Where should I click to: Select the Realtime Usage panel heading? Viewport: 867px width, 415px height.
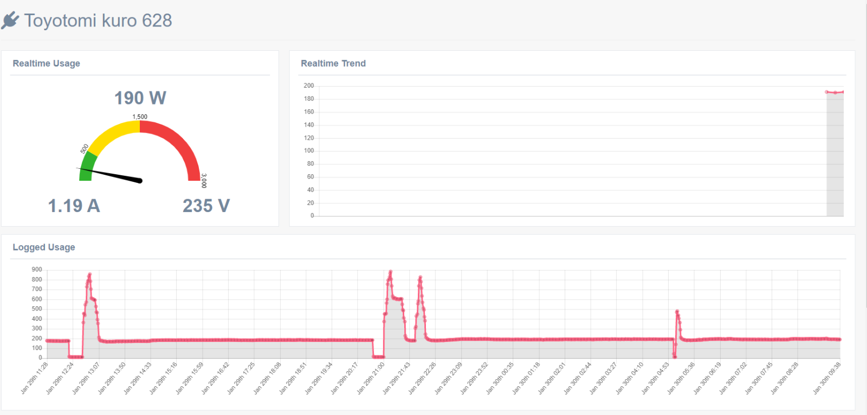click(47, 63)
